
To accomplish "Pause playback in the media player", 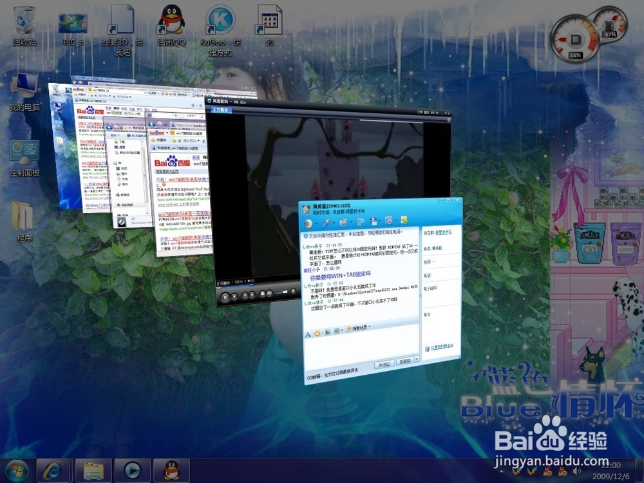I will 225,297.
